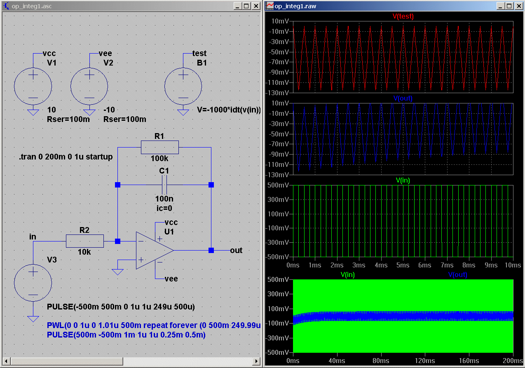Maximize the op_integ1.raw window
This screenshot has height=368, width=525.
click(509, 6)
